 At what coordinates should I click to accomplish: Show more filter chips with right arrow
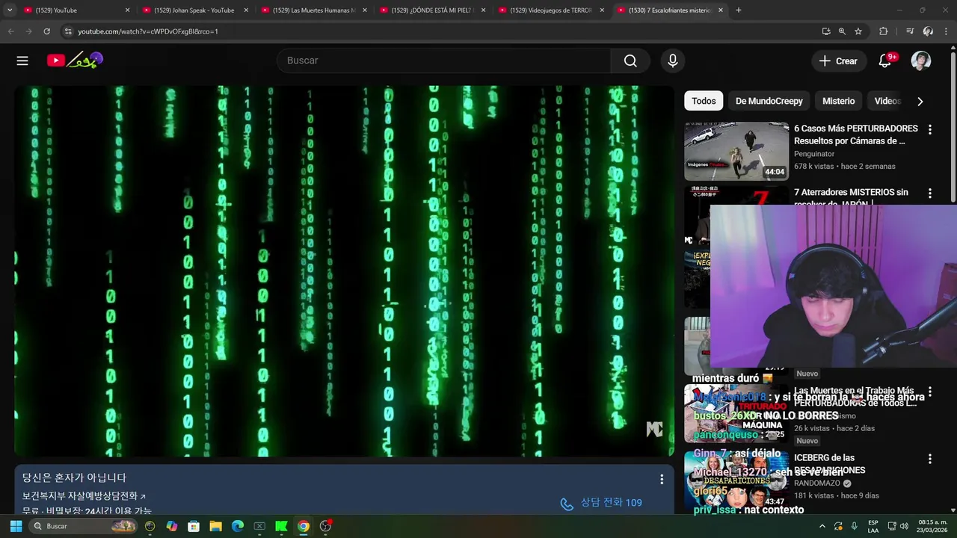tap(920, 101)
